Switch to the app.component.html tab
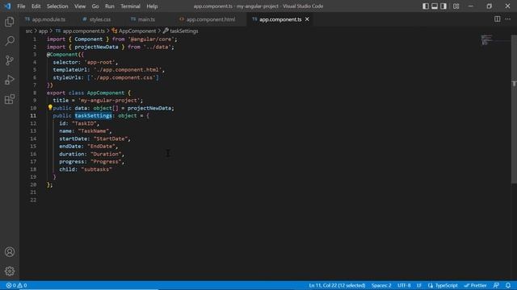This screenshot has width=517, height=290. point(208,19)
